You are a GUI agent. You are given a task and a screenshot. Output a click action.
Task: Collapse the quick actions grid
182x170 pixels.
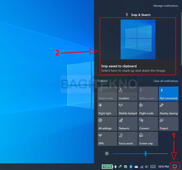coord(103,81)
